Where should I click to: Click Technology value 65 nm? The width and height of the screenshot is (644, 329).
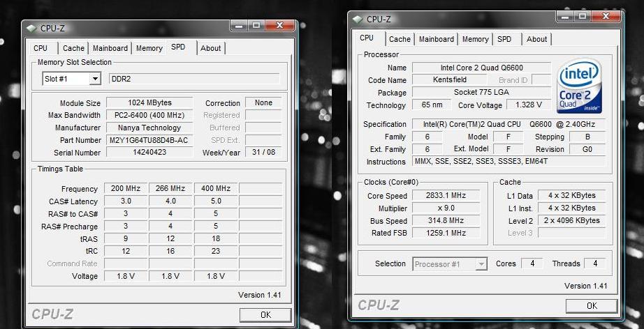point(432,105)
